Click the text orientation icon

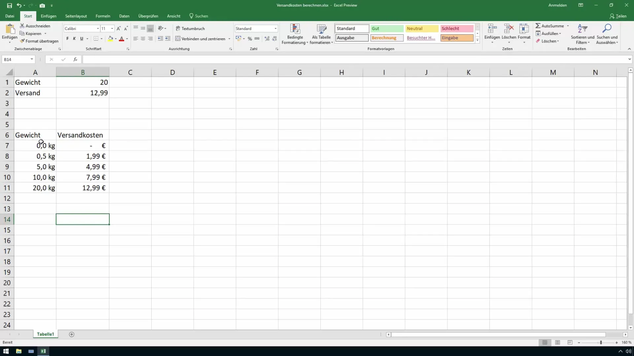(161, 28)
